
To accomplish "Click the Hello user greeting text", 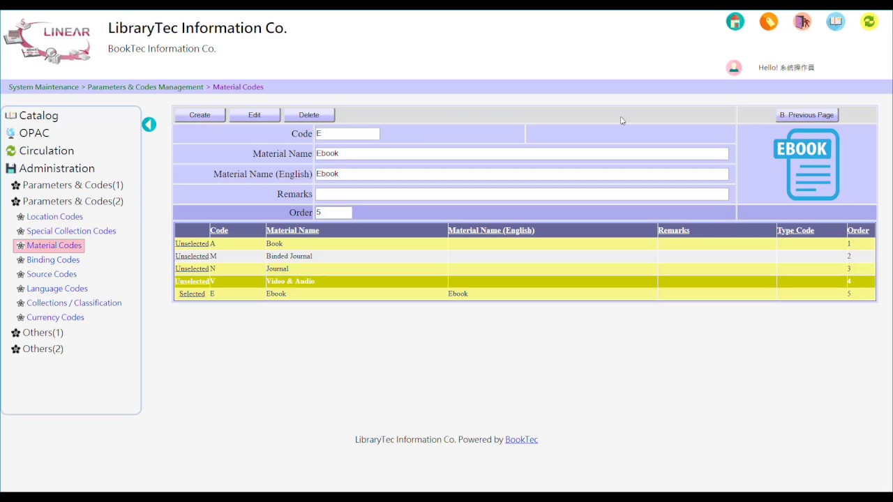I will pos(786,68).
